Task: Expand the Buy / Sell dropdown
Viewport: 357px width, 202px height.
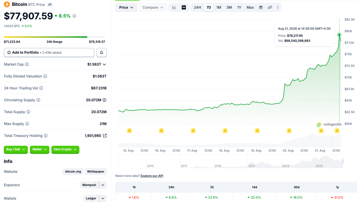Action: click(16, 149)
